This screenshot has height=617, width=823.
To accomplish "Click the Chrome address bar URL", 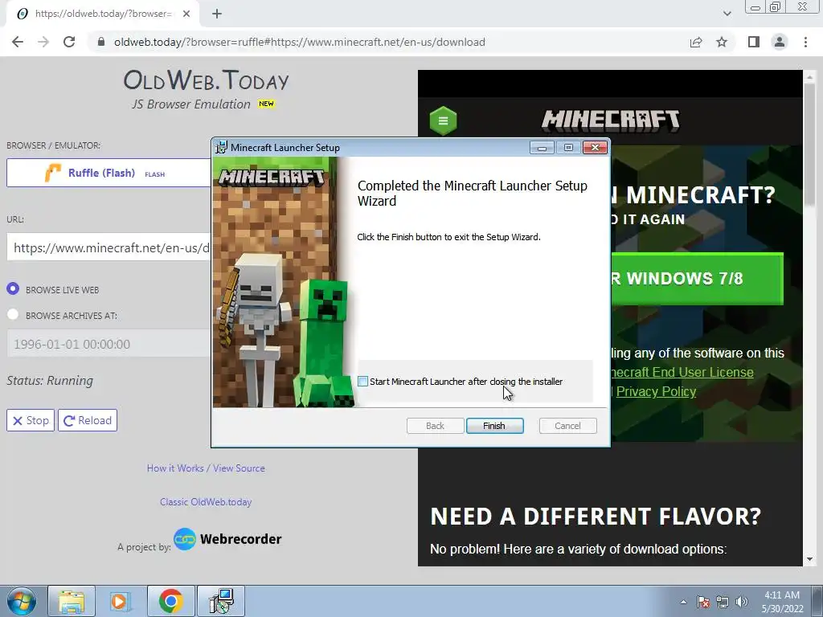I will click(299, 42).
